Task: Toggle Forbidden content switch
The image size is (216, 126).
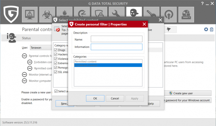Action: (x=30, y=62)
